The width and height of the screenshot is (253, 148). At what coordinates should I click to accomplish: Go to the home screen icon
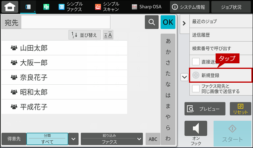pos(10,7)
